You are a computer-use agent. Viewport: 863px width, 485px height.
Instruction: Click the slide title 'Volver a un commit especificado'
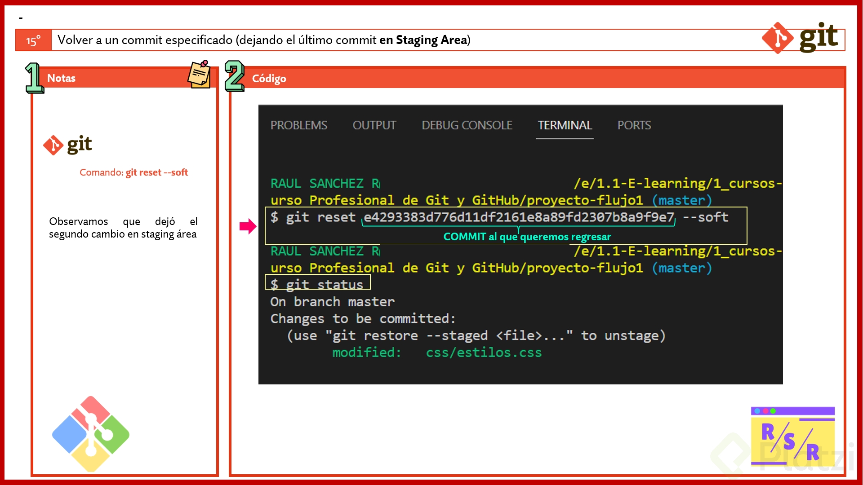(x=264, y=40)
